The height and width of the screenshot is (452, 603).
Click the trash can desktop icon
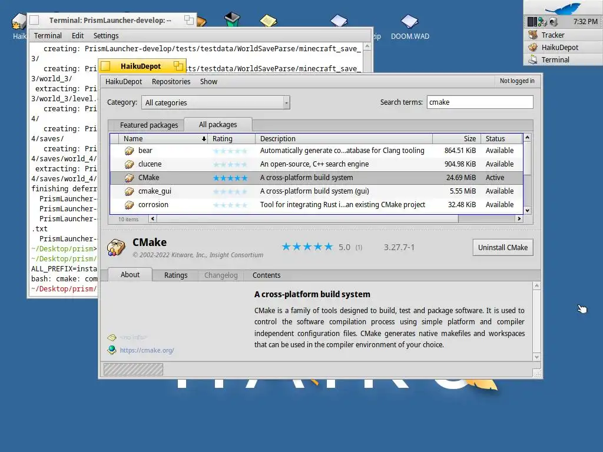[232, 19]
